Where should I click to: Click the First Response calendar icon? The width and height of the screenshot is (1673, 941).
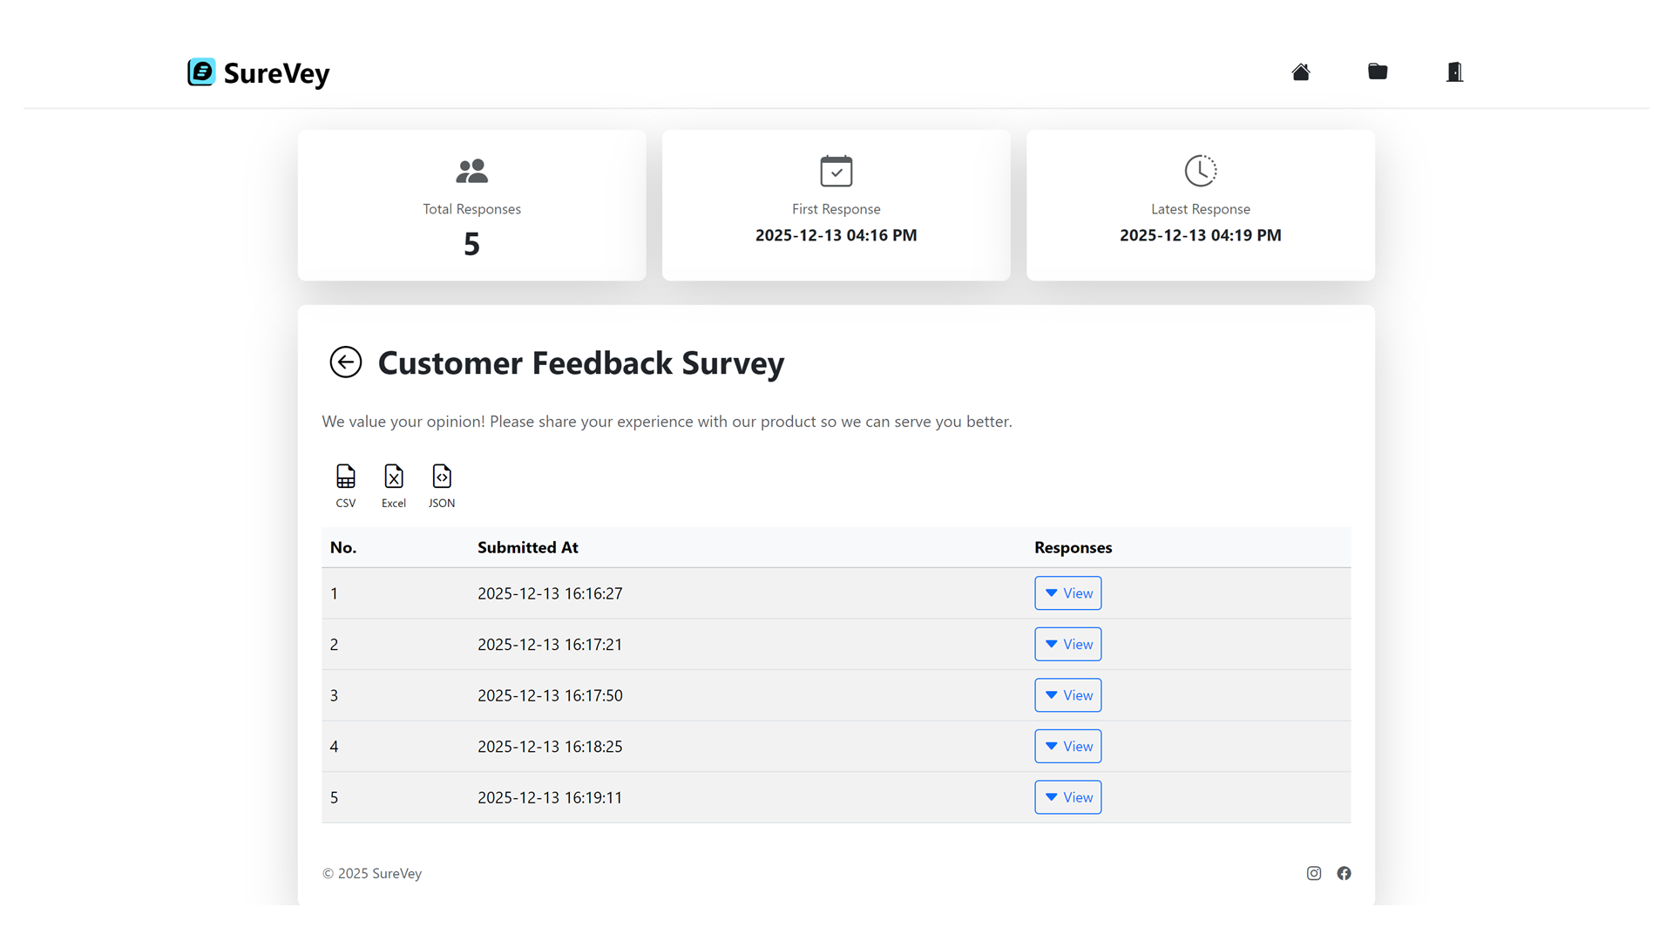click(836, 171)
